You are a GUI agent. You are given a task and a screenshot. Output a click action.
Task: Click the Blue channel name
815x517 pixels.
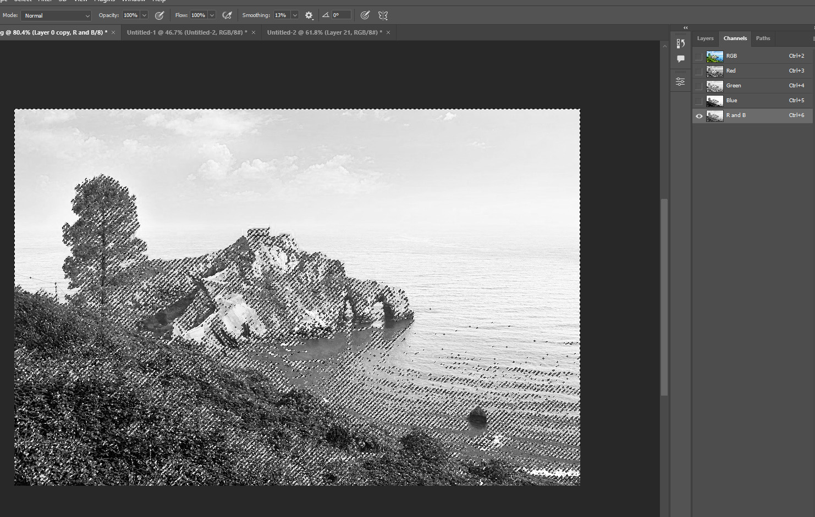(731, 101)
